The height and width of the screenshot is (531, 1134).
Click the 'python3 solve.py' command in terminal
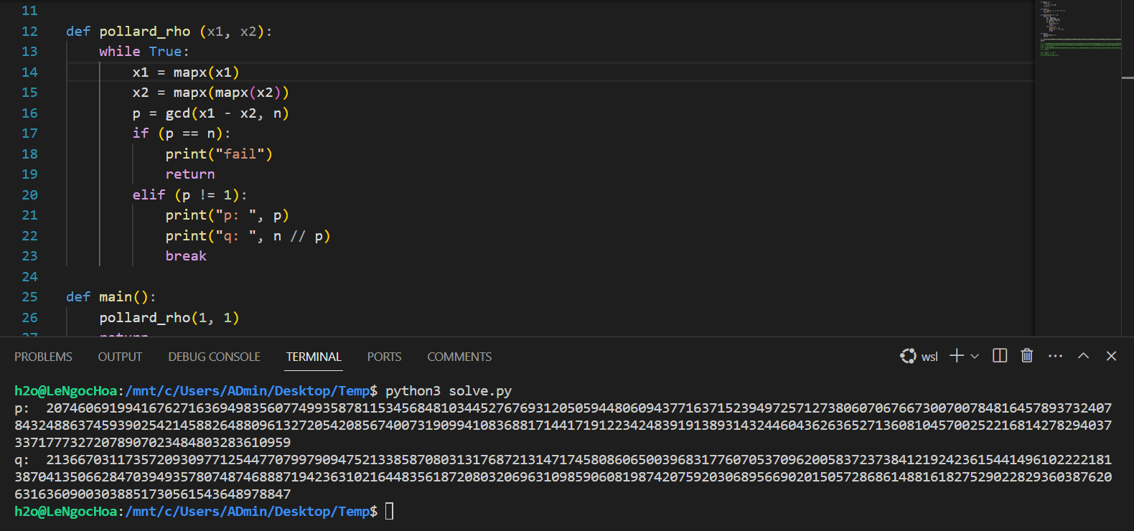449,391
